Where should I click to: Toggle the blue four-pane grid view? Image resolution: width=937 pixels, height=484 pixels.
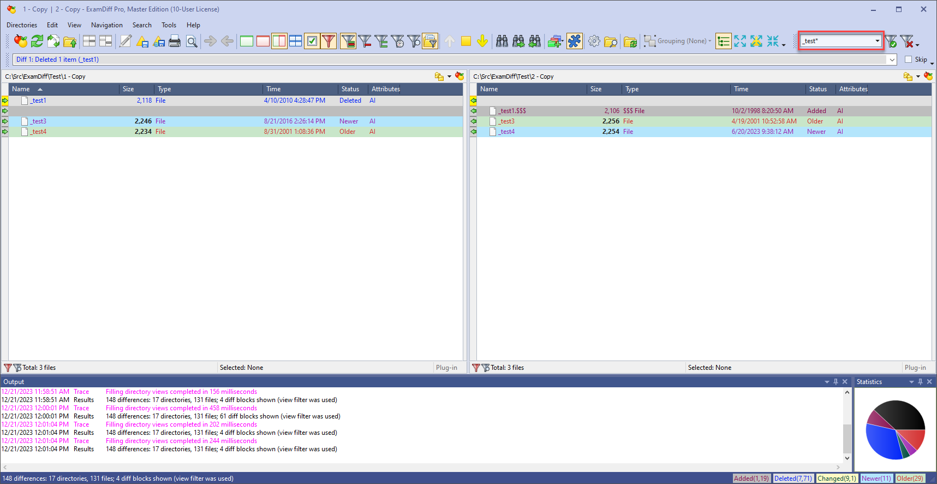point(296,41)
